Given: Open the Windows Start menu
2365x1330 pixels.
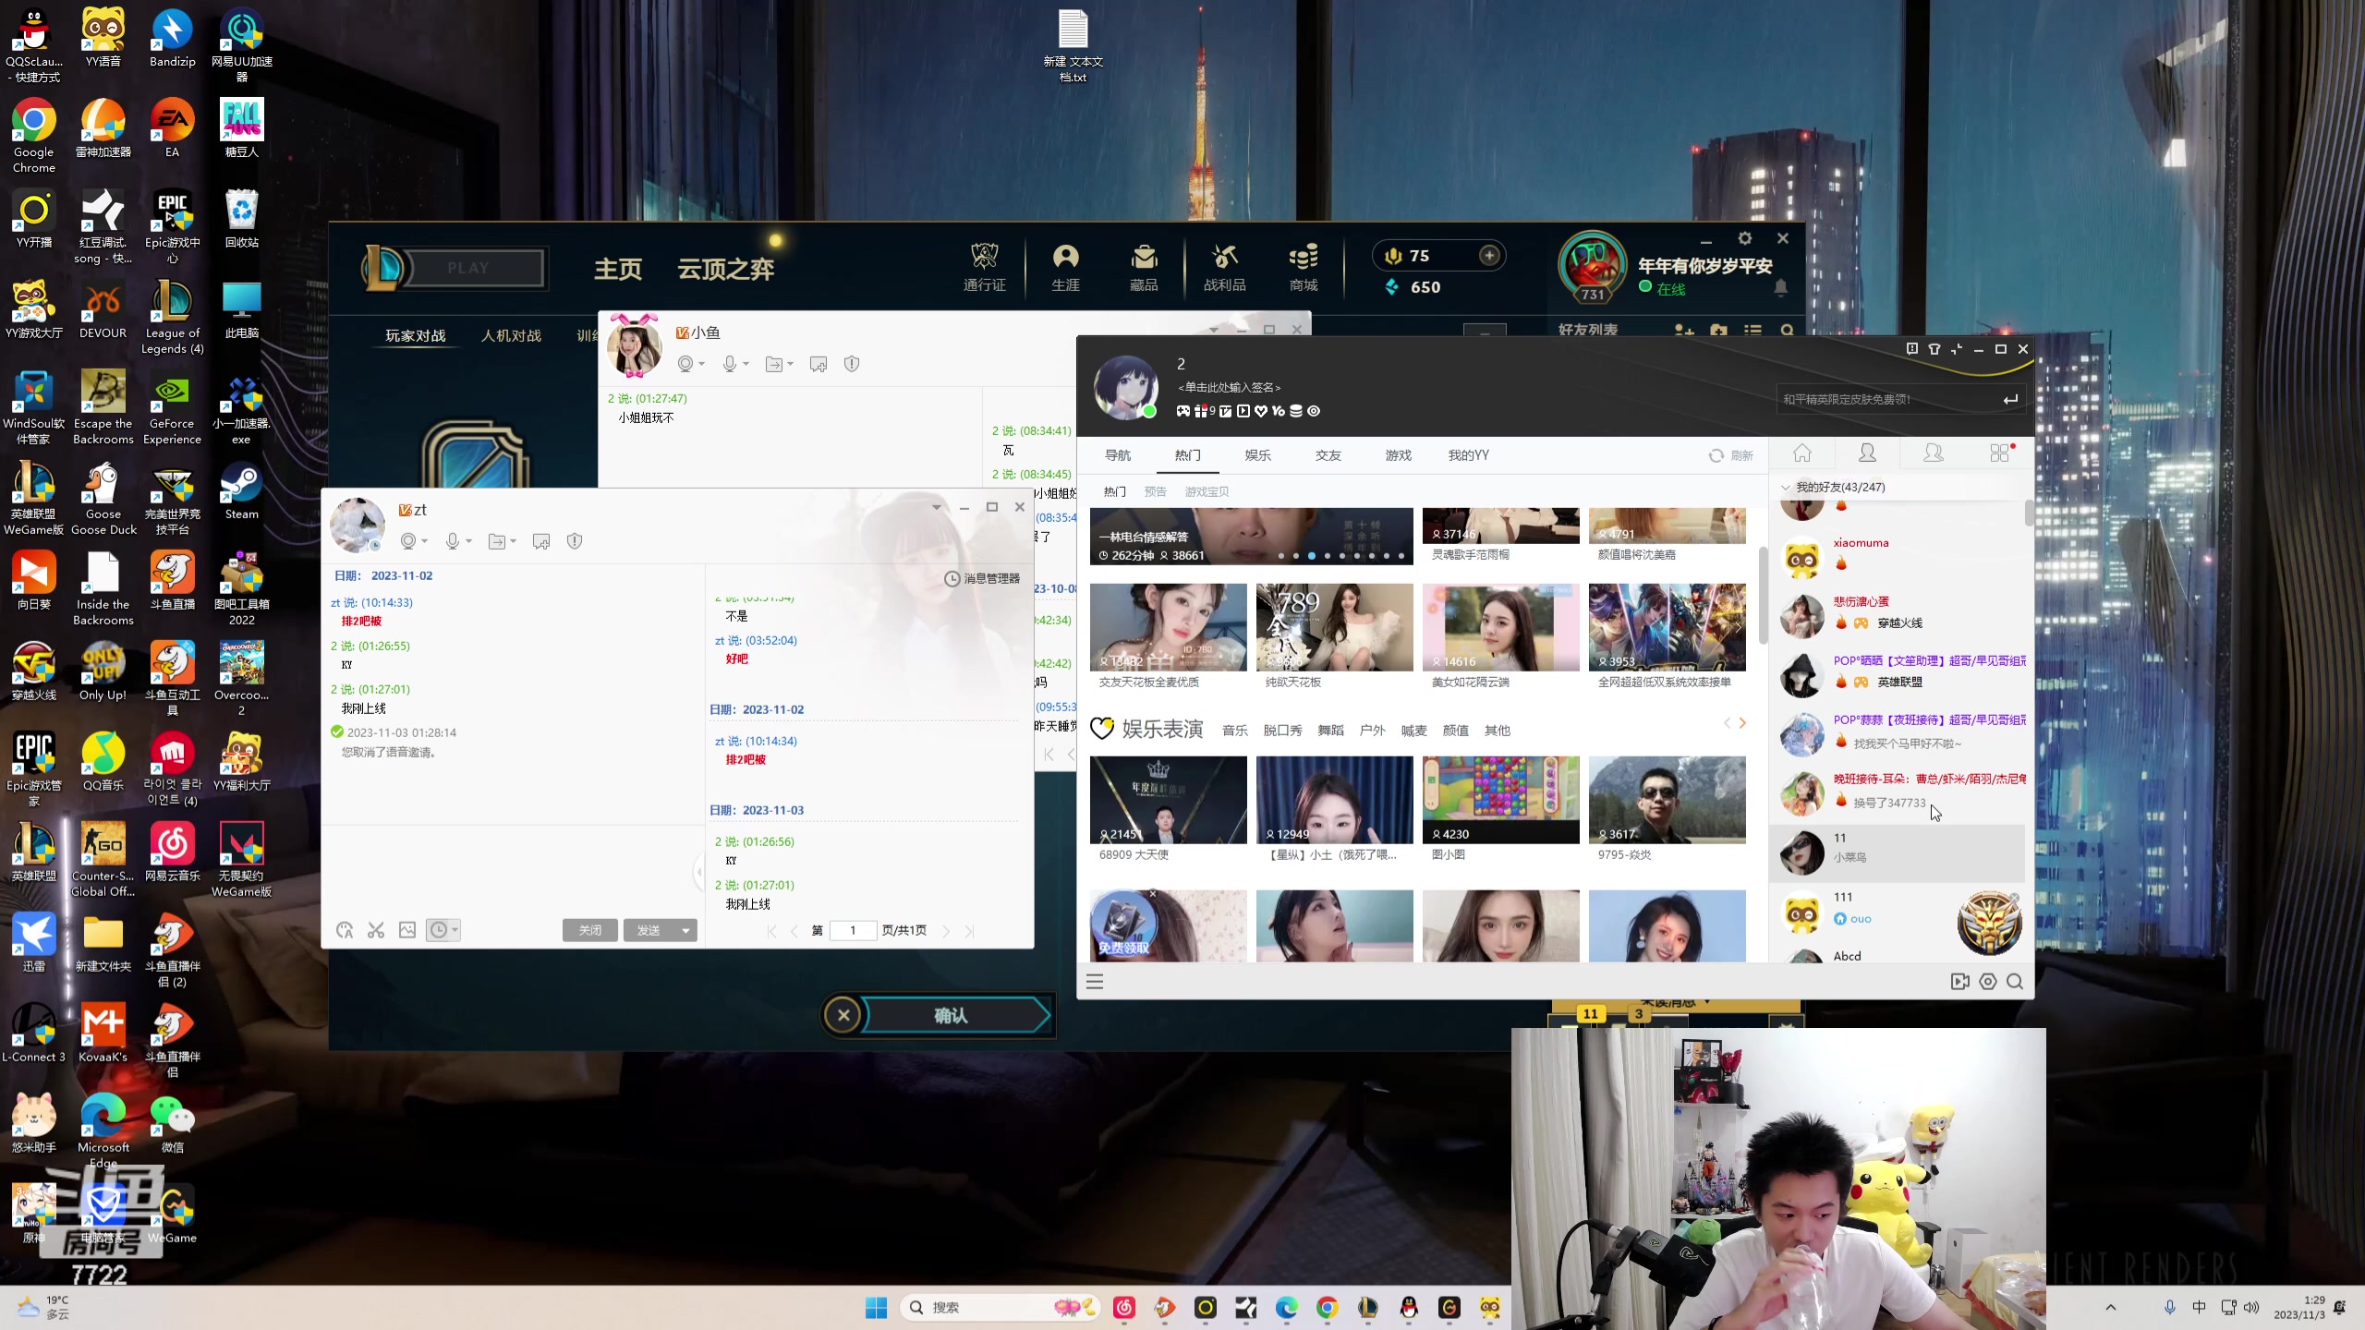Looking at the screenshot, I should point(876,1307).
